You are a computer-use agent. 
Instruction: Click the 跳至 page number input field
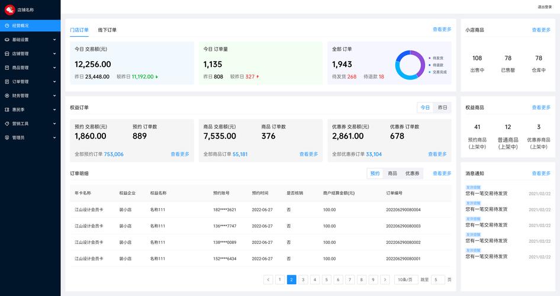click(x=438, y=279)
